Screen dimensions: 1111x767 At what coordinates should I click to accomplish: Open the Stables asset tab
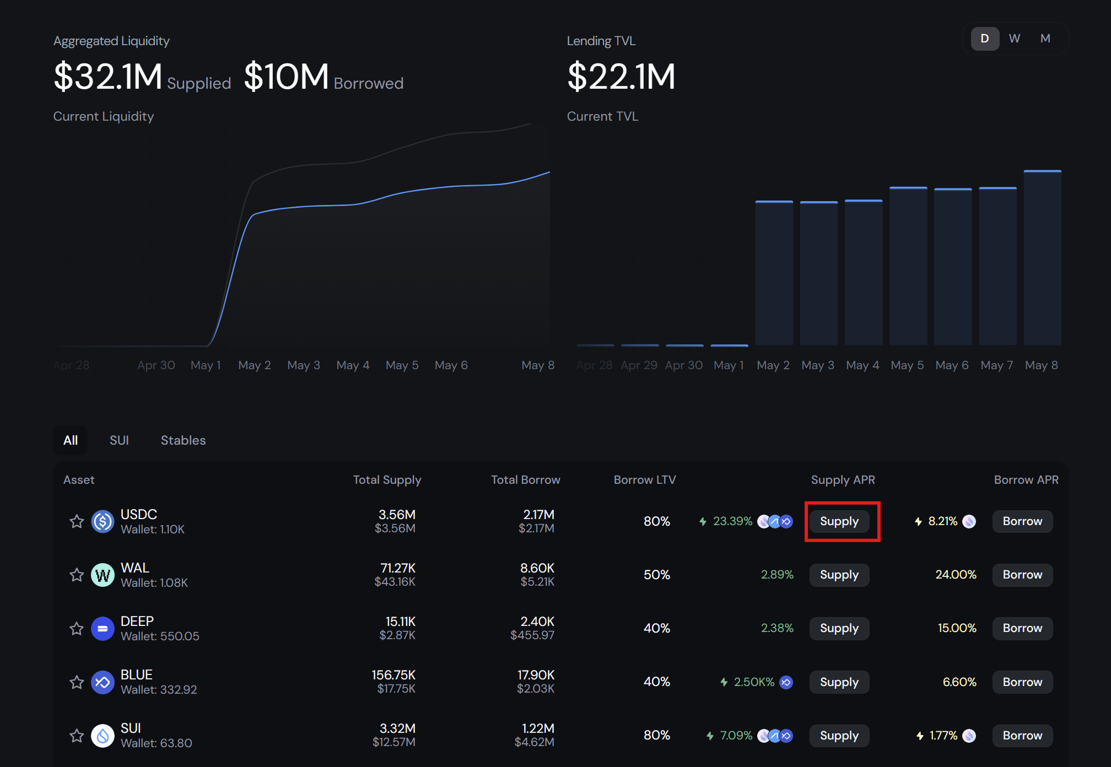coord(183,440)
